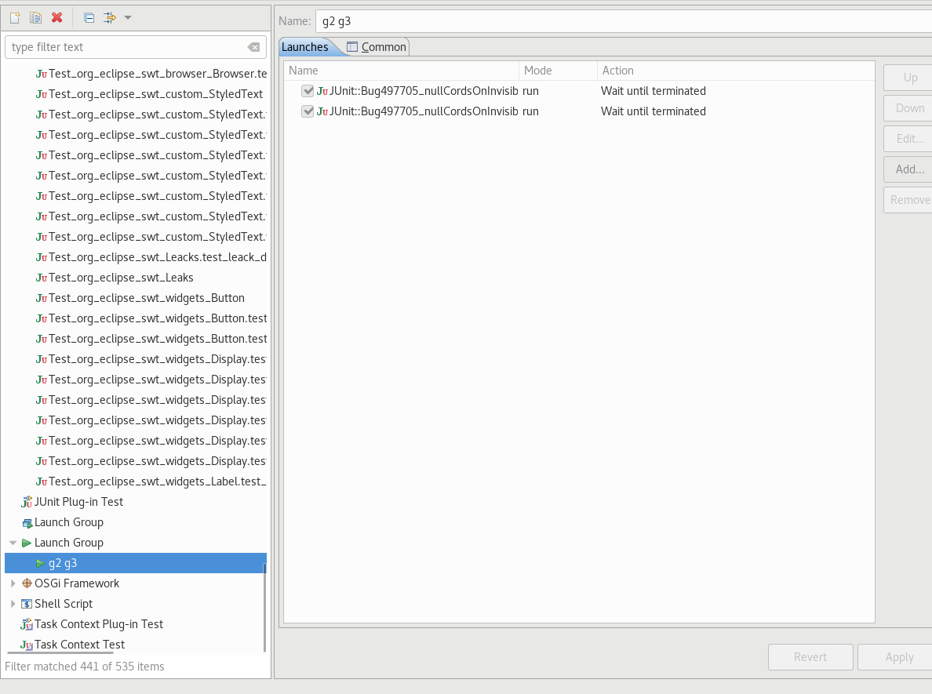Expand the OSGi Framework tree node
The width and height of the screenshot is (932, 694).
coord(13,583)
